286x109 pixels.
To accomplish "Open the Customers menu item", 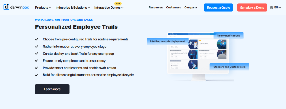I will 173,8.
